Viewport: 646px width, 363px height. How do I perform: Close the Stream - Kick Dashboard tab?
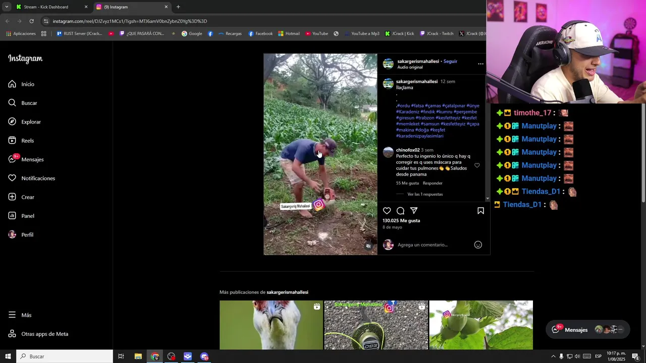click(x=86, y=7)
